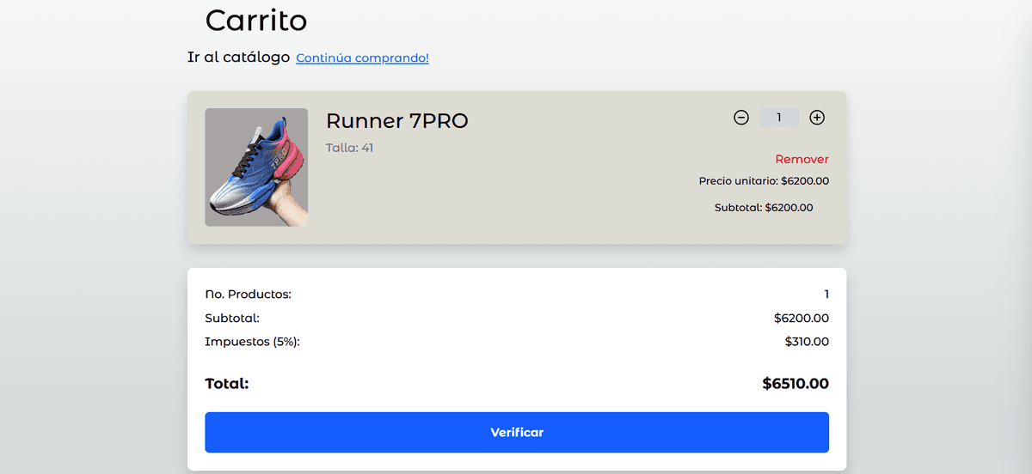1032x474 pixels.
Task: Click the No. Productos label
Action: (x=248, y=295)
